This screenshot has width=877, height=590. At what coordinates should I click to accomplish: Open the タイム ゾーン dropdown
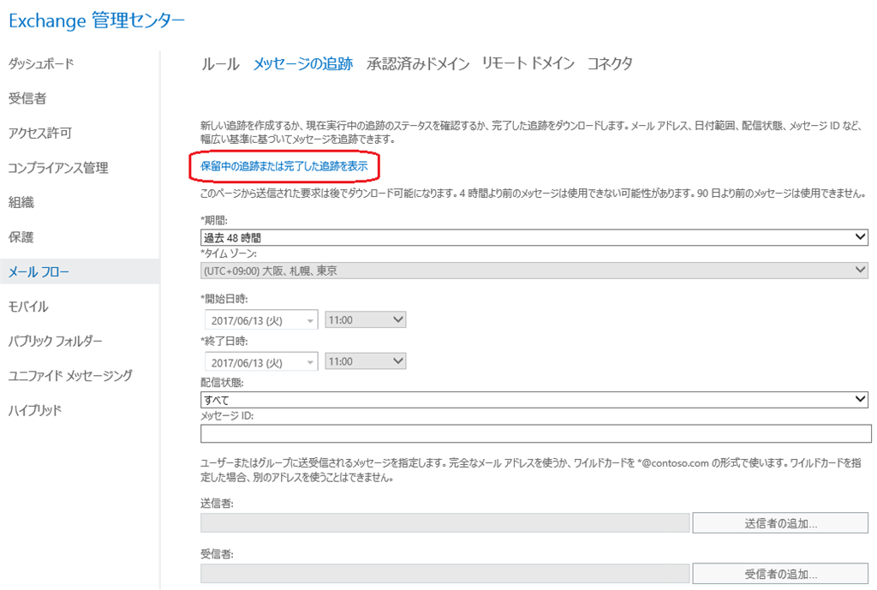[534, 271]
